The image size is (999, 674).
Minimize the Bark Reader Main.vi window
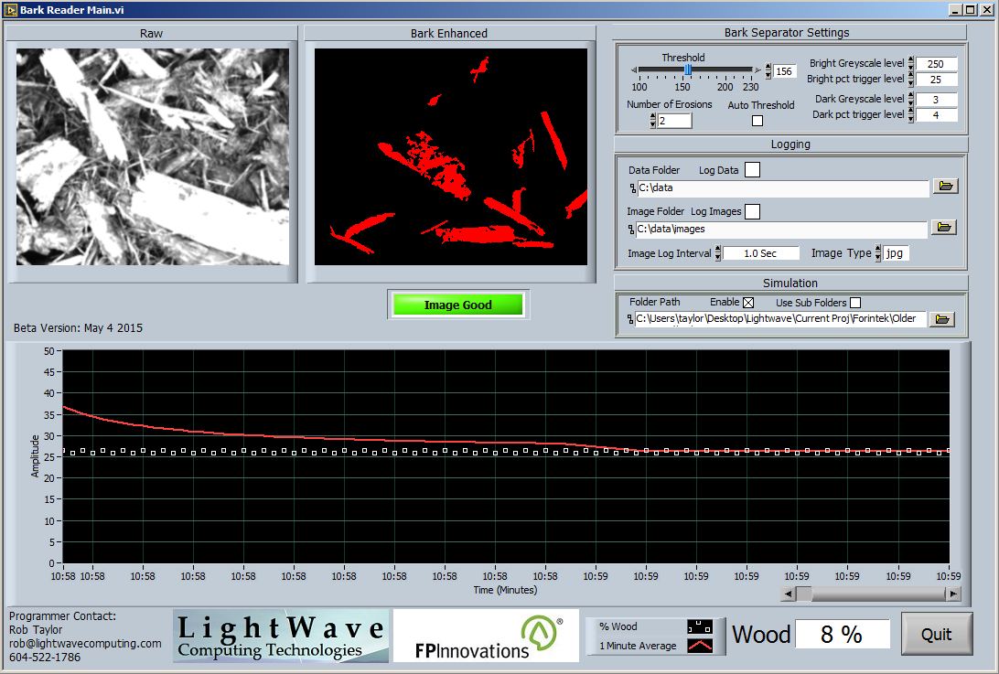tap(955, 9)
